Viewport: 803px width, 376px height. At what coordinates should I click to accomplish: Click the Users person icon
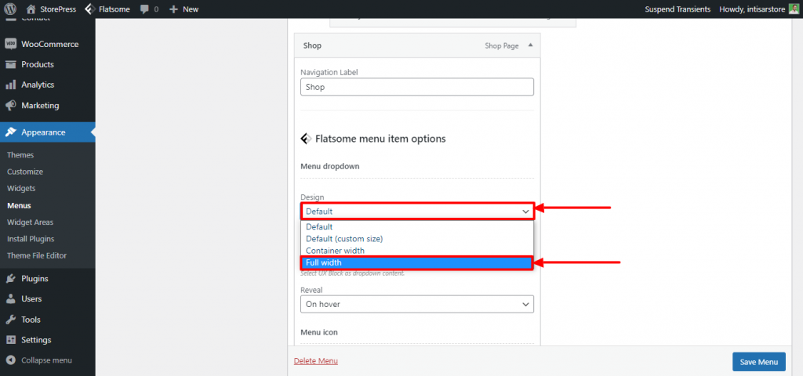(11, 298)
